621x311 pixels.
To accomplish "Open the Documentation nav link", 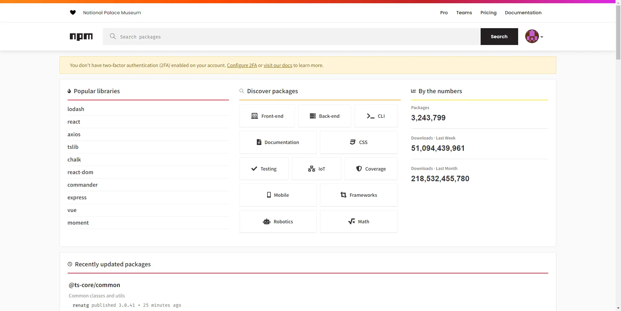I will (x=523, y=13).
